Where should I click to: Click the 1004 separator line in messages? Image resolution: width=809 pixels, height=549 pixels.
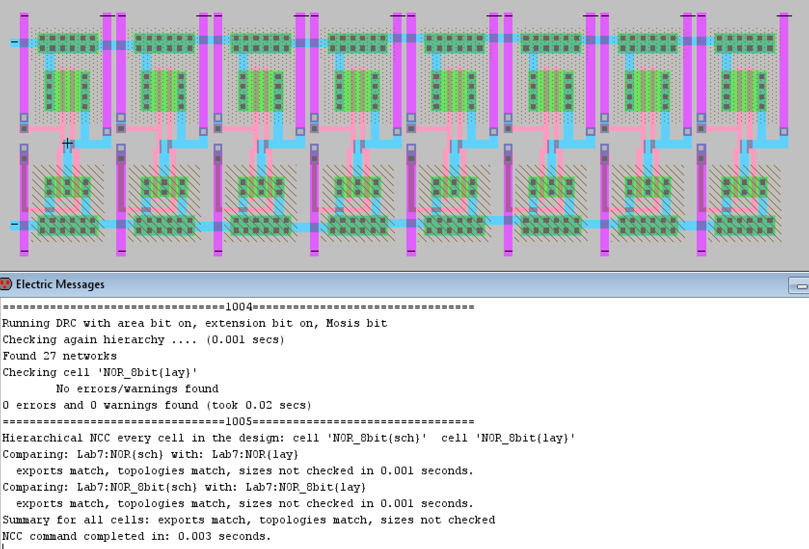239,307
